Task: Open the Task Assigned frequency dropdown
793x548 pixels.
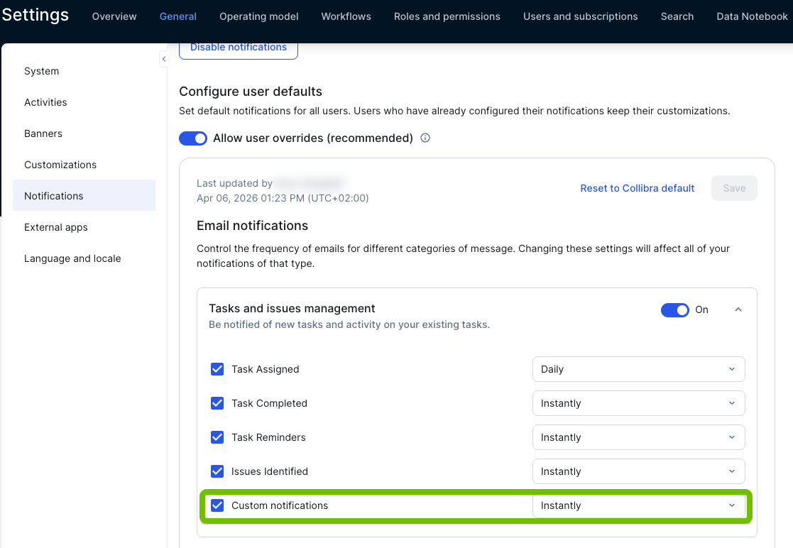Action: (x=638, y=369)
